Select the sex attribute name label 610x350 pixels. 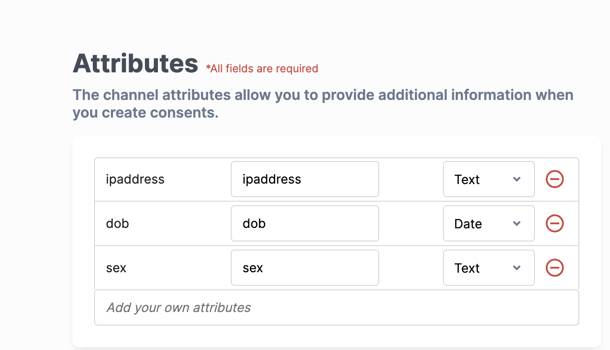(x=116, y=268)
